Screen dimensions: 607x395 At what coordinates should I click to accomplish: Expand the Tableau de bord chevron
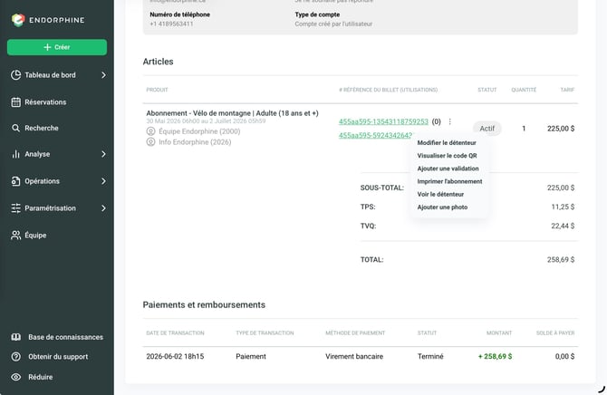point(103,75)
